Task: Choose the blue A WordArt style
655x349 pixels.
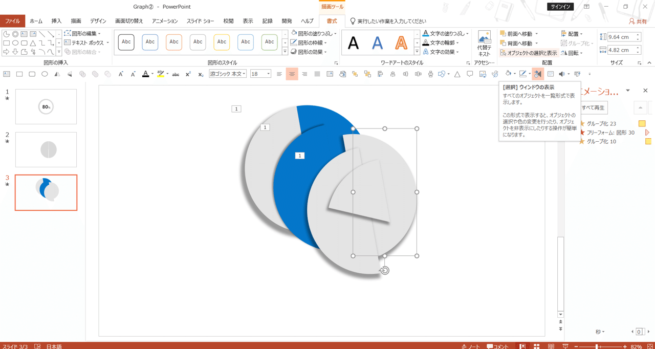Action: [377, 43]
